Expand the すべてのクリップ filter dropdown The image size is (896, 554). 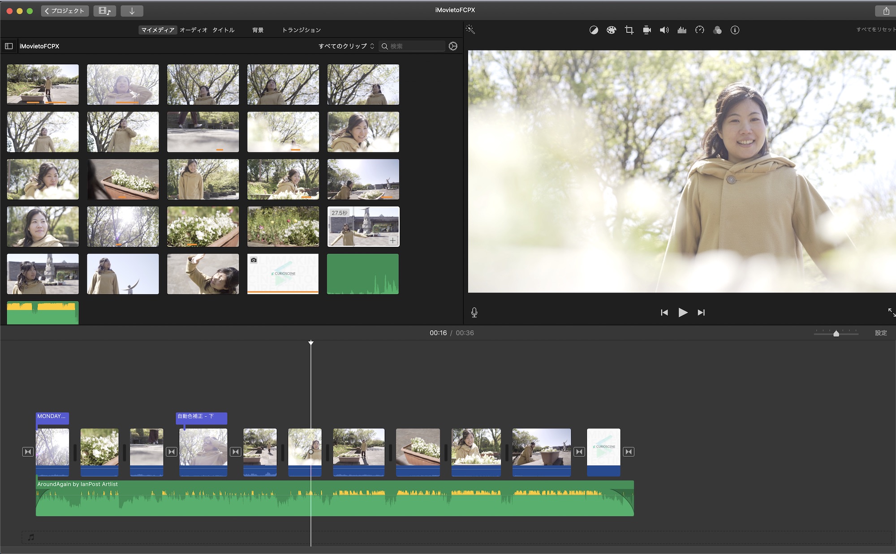pyautogui.click(x=346, y=46)
